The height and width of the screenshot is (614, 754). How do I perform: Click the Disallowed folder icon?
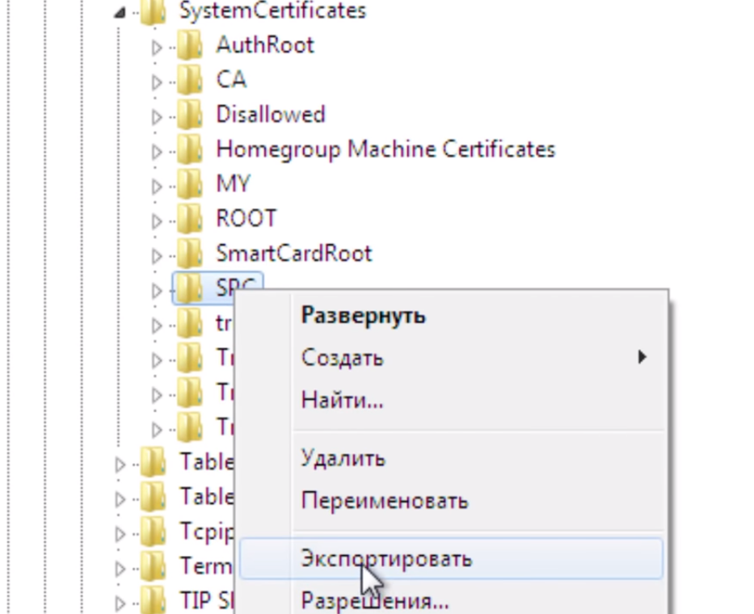pyautogui.click(x=190, y=115)
